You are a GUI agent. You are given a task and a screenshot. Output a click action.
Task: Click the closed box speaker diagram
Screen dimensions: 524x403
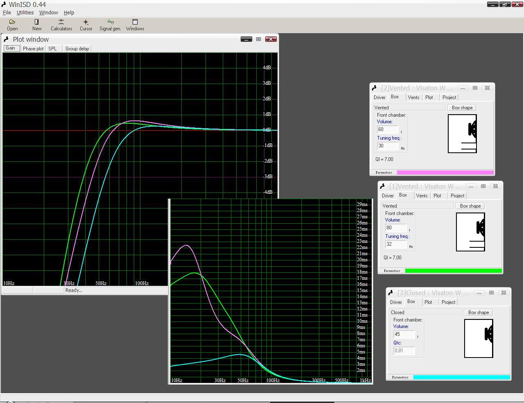479,338
